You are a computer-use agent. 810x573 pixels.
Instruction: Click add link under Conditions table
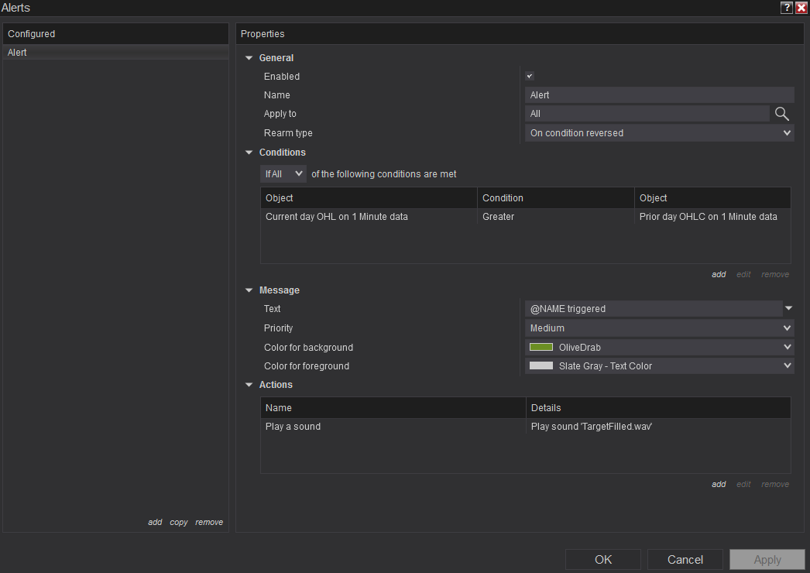point(719,274)
